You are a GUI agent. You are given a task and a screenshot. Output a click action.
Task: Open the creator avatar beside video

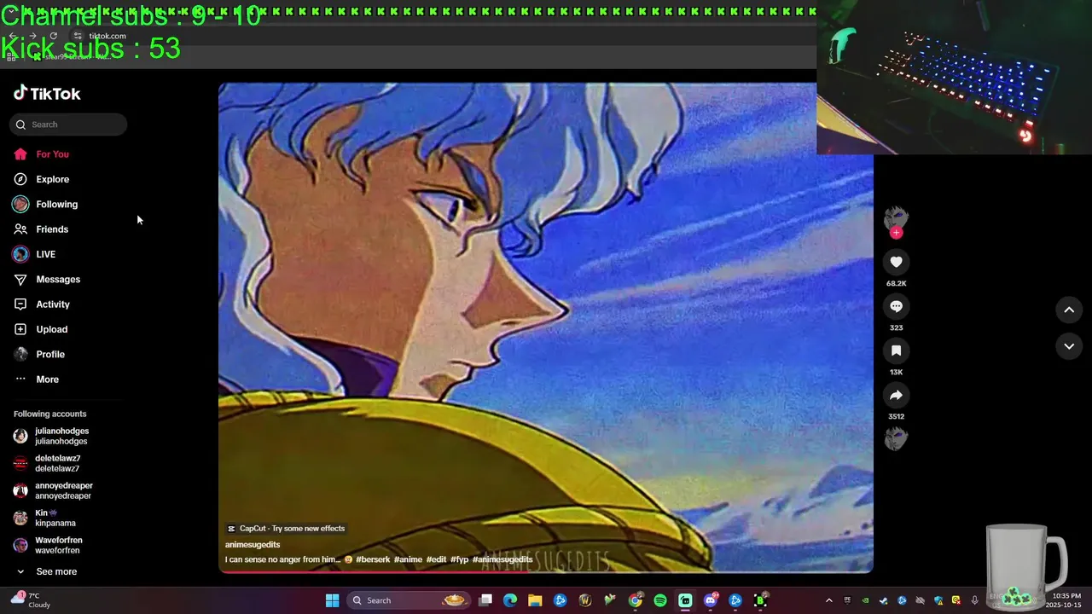coord(896,217)
